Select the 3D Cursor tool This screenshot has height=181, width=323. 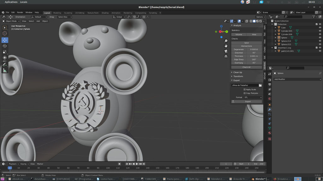tap(4, 33)
